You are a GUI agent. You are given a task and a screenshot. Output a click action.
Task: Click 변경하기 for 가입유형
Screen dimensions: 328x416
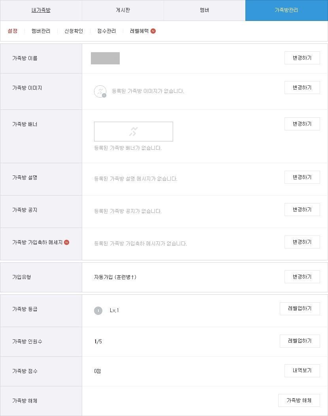(x=302, y=277)
